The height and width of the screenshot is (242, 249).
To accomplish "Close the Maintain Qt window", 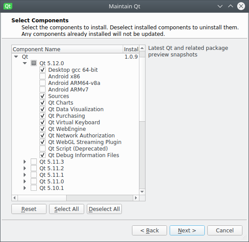I will [x=241, y=6].
